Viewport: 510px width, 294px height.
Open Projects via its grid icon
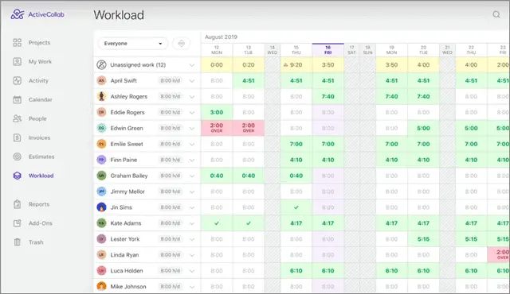(x=18, y=42)
